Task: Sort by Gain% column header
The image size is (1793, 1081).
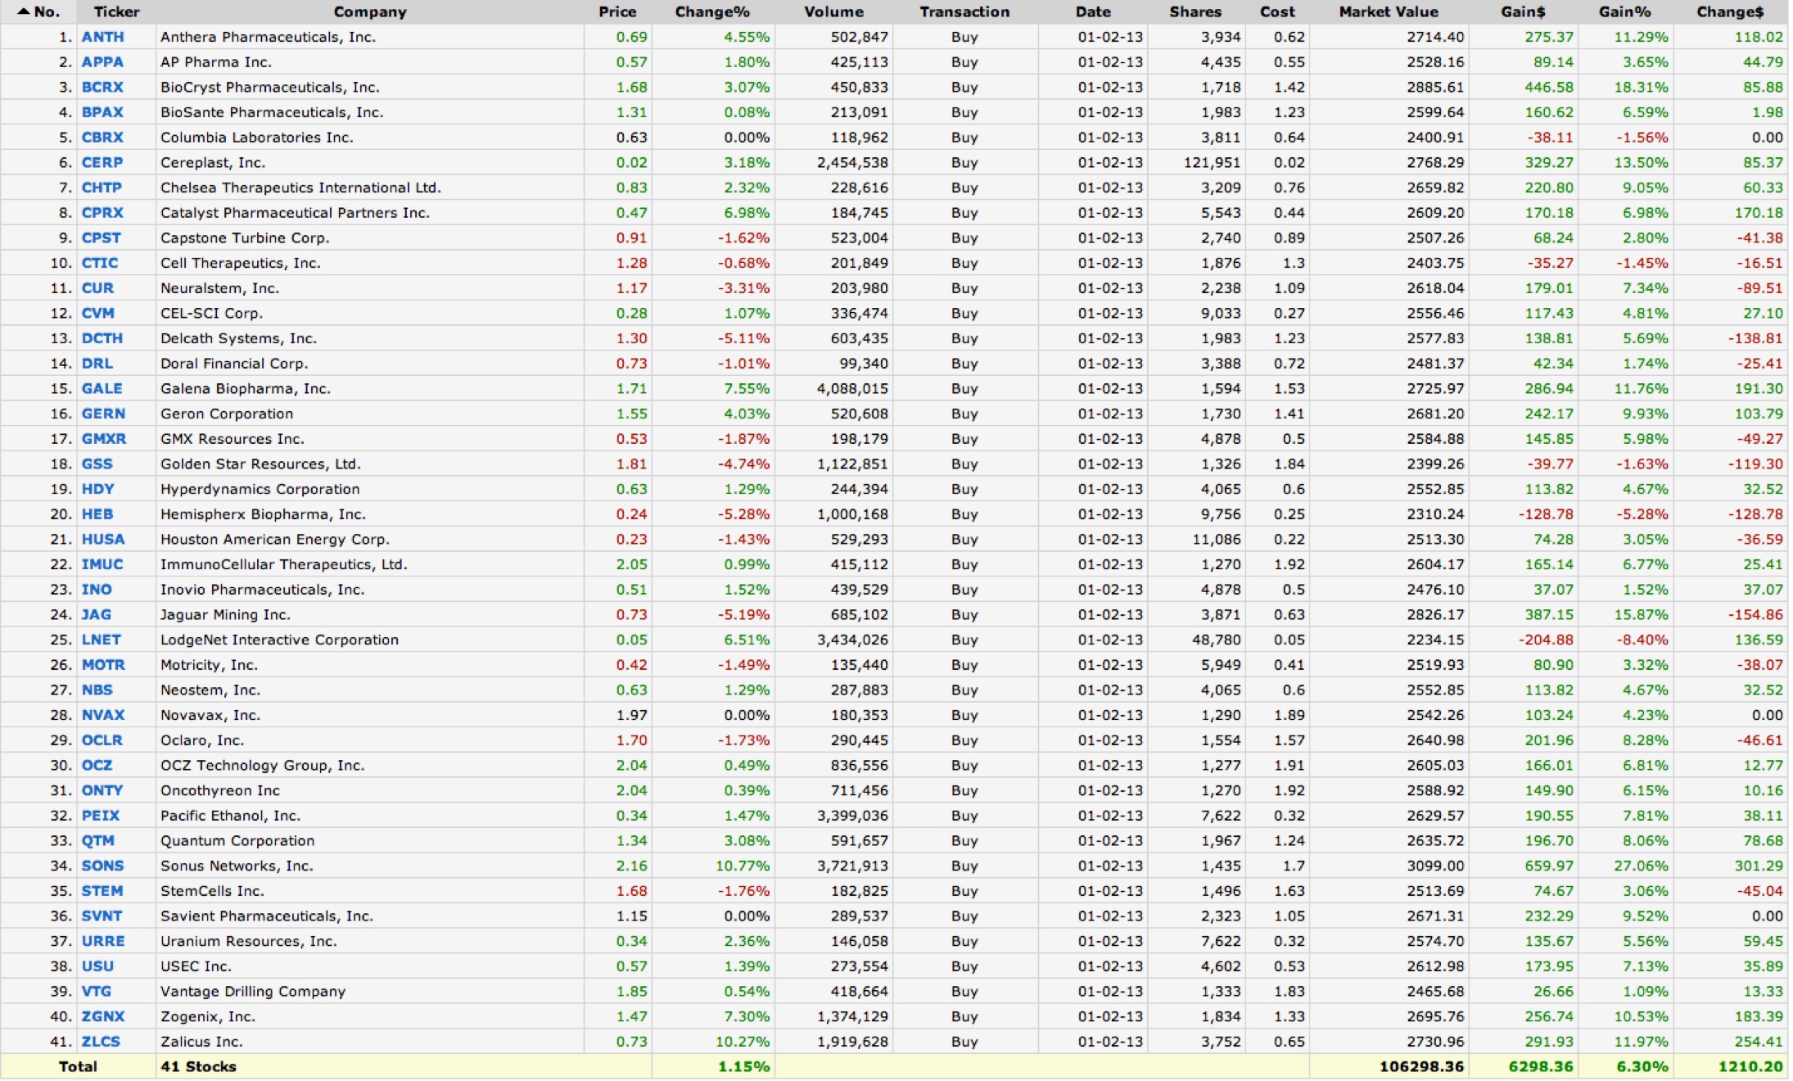Action: [1625, 11]
